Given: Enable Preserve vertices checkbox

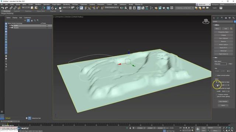Looking at the screenshot, I should [217, 95].
